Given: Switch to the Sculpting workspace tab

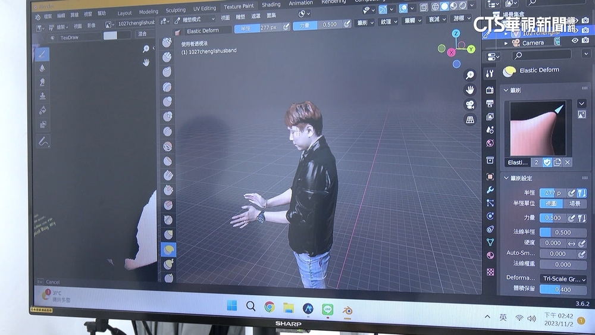Looking at the screenshot, I should 176,10.
